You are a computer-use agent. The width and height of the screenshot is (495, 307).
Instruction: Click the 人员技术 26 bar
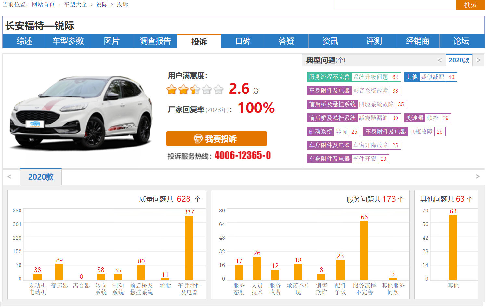(257, 269)
